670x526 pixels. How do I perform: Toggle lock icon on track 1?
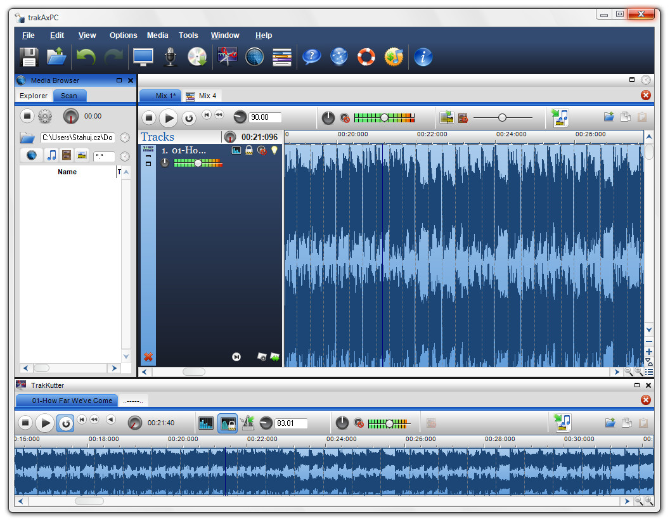click(249, 150)
